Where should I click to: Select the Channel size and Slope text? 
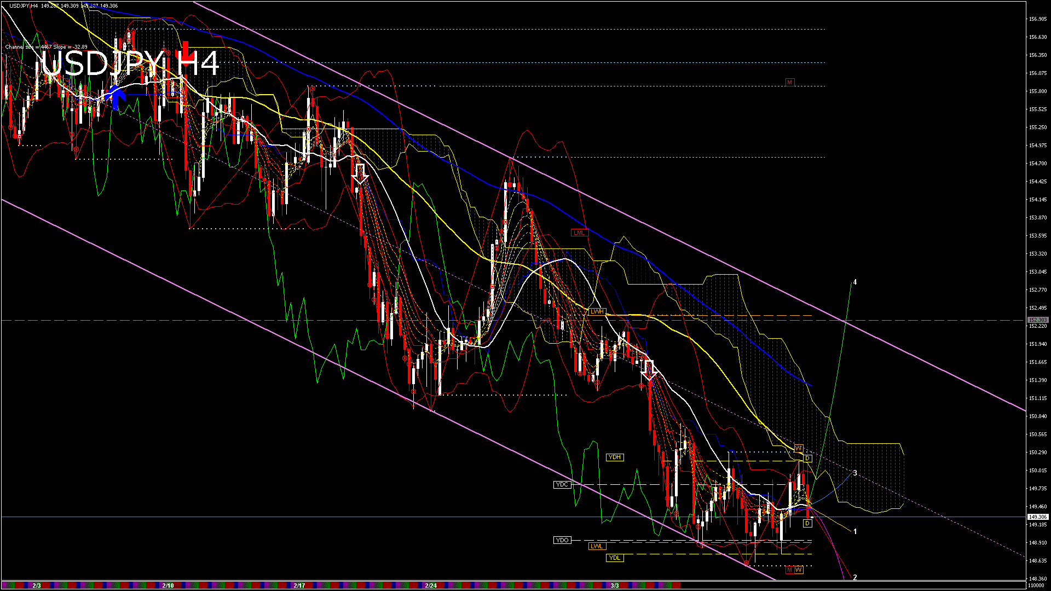46,47
